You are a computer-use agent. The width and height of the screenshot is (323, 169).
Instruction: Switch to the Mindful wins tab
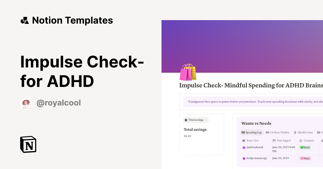305,132
